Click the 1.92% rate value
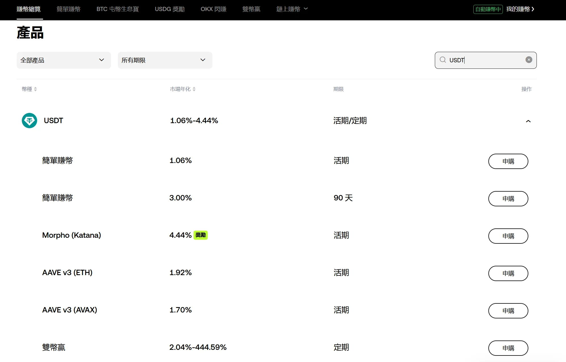 coord(180,273)
